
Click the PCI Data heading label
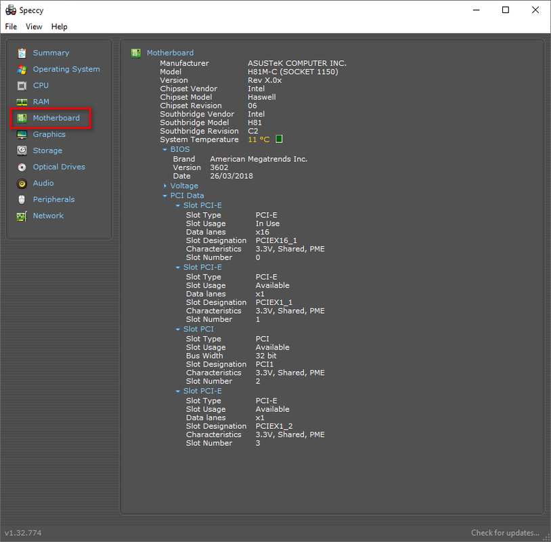[x=187, y=196]
